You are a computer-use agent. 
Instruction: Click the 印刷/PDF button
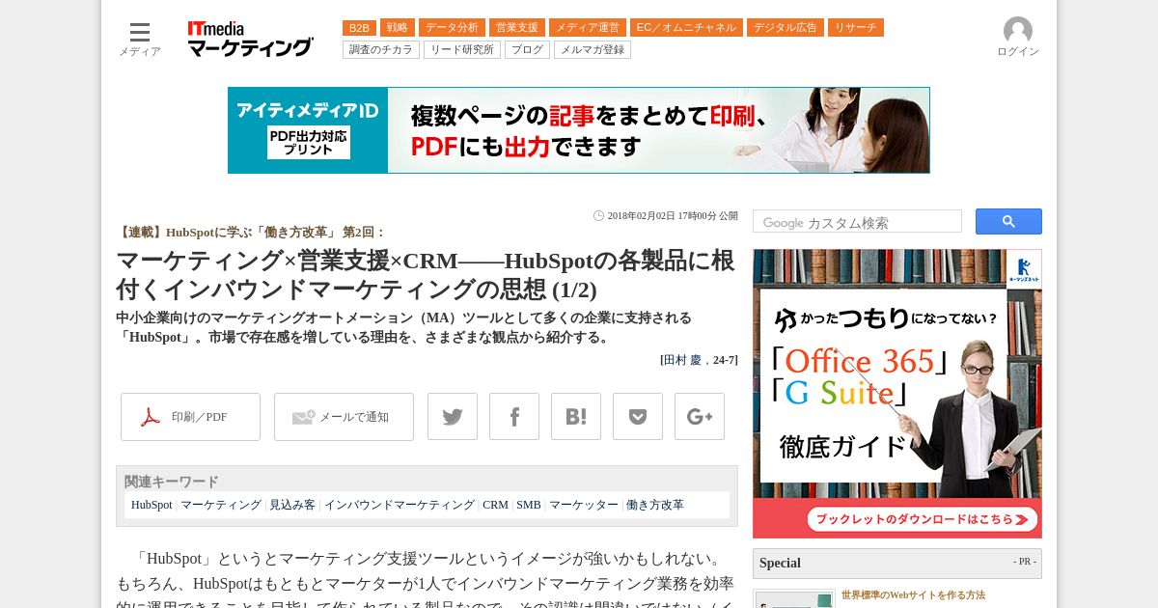(x=190, y=417)
